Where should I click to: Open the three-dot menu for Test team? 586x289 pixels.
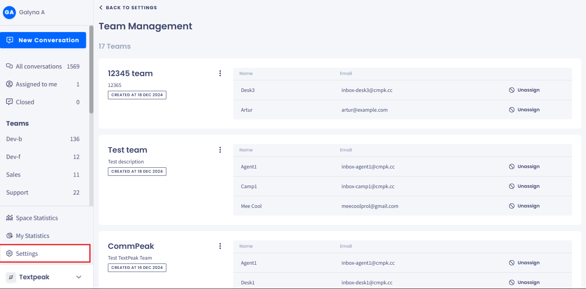[x=220, y=150]
